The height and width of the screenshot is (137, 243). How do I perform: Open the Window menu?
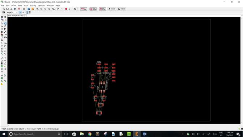50,5
